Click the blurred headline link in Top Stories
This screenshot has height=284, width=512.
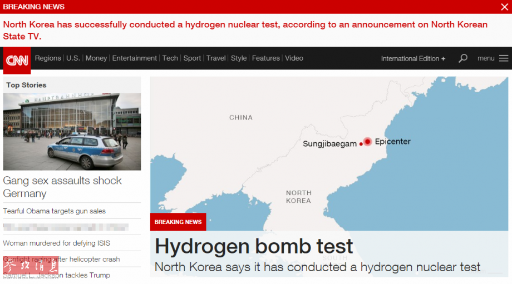tap(66, 227)
